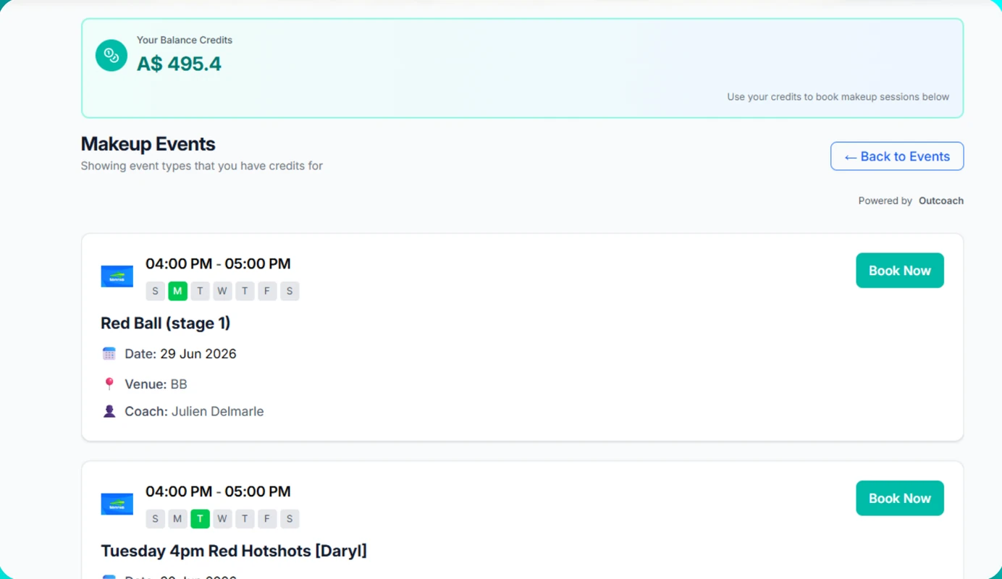Click the balance credits coin icon
This screenshot has width=1002, height=579.
(x=111, y=56)
